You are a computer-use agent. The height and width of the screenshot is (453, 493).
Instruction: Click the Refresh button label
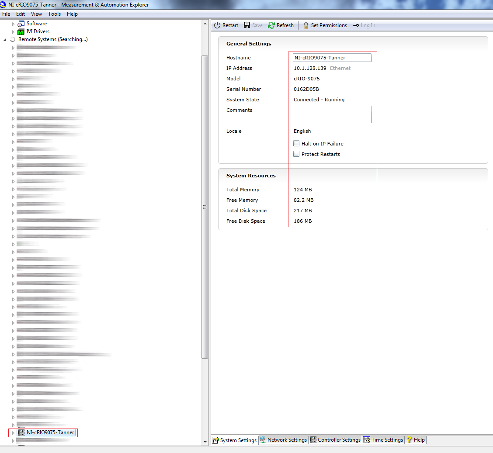click(x=285, y=25)
